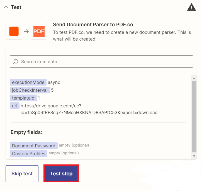Select the executionMode field label
This screenshot has width=202, height=191.
coord(28,82)
